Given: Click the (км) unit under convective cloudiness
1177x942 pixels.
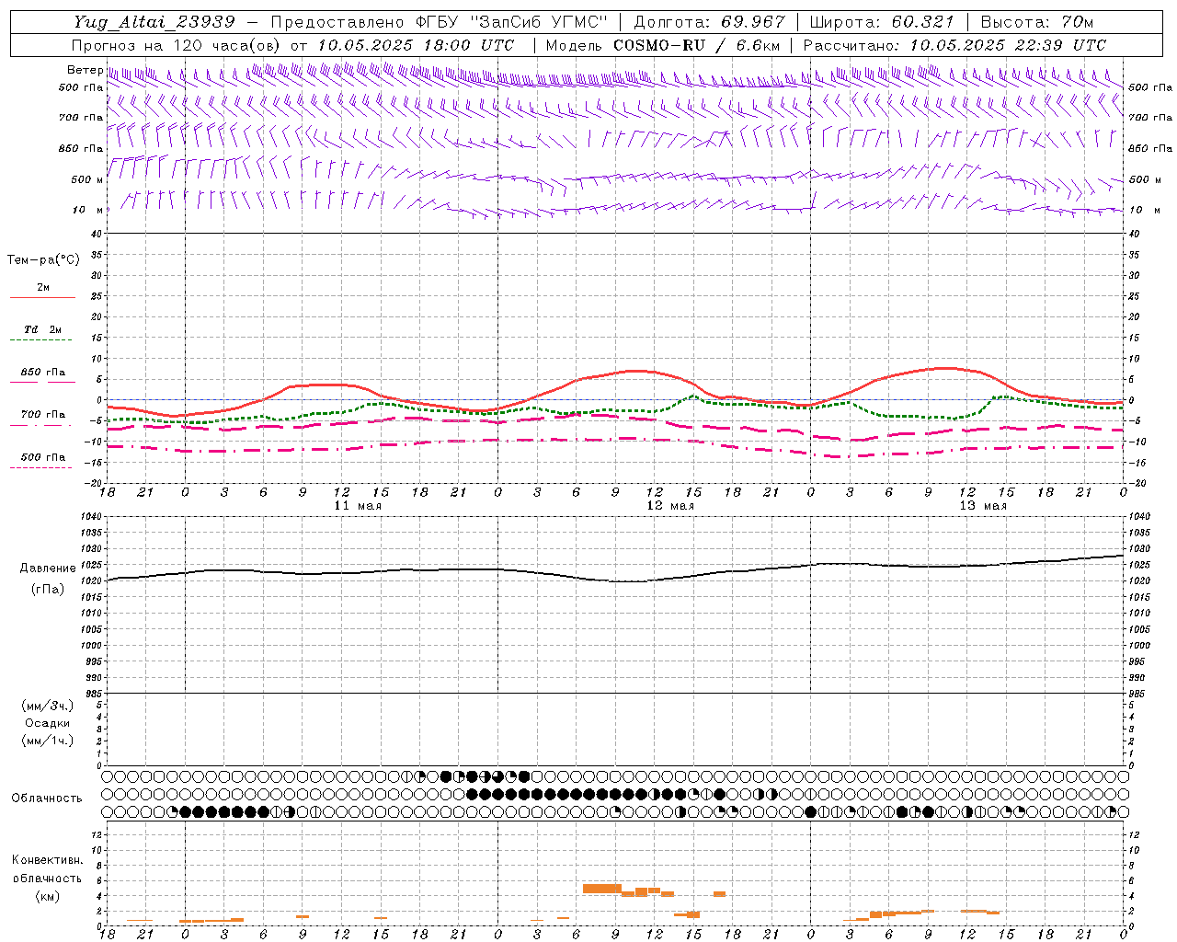Looking at the screenshot, I should 48,896.
